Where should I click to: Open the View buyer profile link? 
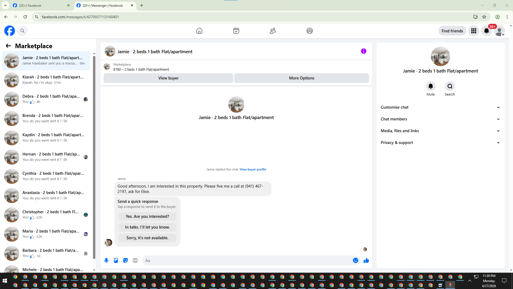[253, 169]
